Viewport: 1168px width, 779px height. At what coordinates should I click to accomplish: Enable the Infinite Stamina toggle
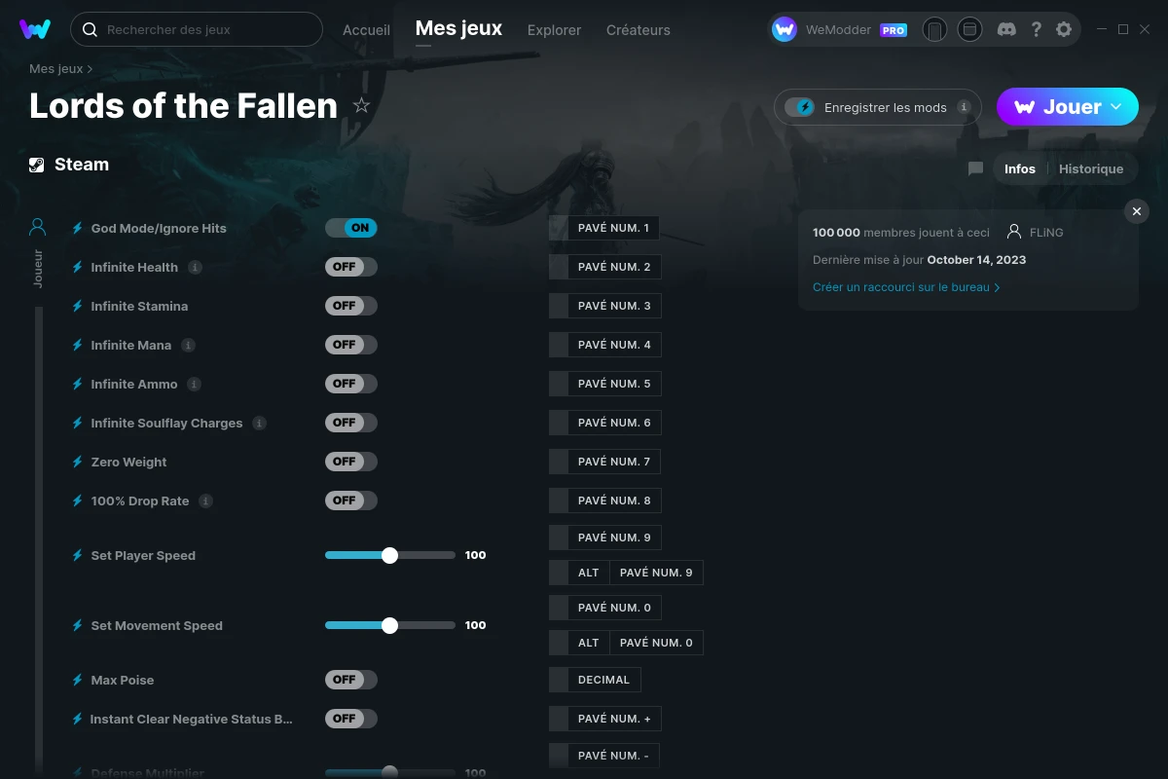click(350, 306)
